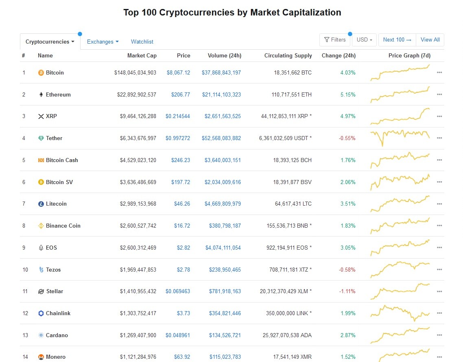Click the Litecoin logo icon

click(x=41, y=204)
